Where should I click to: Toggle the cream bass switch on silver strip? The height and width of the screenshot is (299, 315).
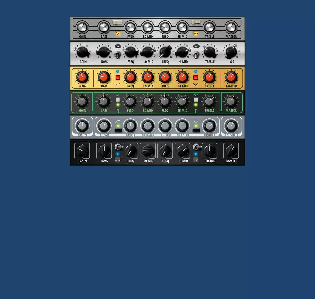click(117, 22)
